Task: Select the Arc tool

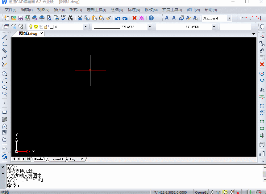Action: pyautogui.click(x=4, y=81)
